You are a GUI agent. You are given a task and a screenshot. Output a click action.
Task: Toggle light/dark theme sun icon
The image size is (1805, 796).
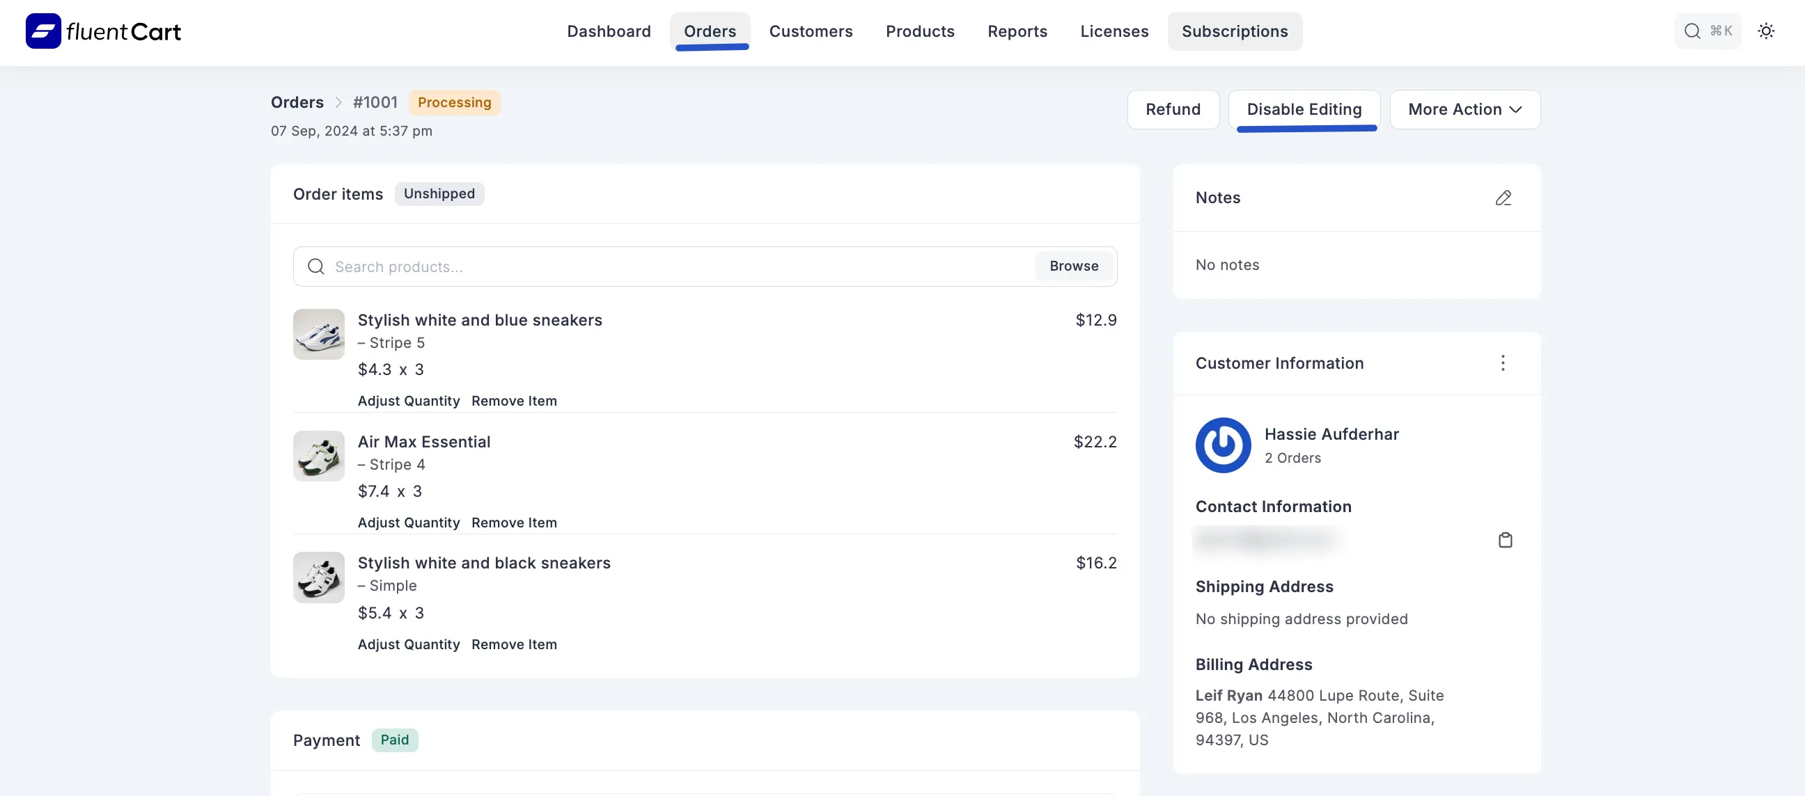tap(1766, 31)
